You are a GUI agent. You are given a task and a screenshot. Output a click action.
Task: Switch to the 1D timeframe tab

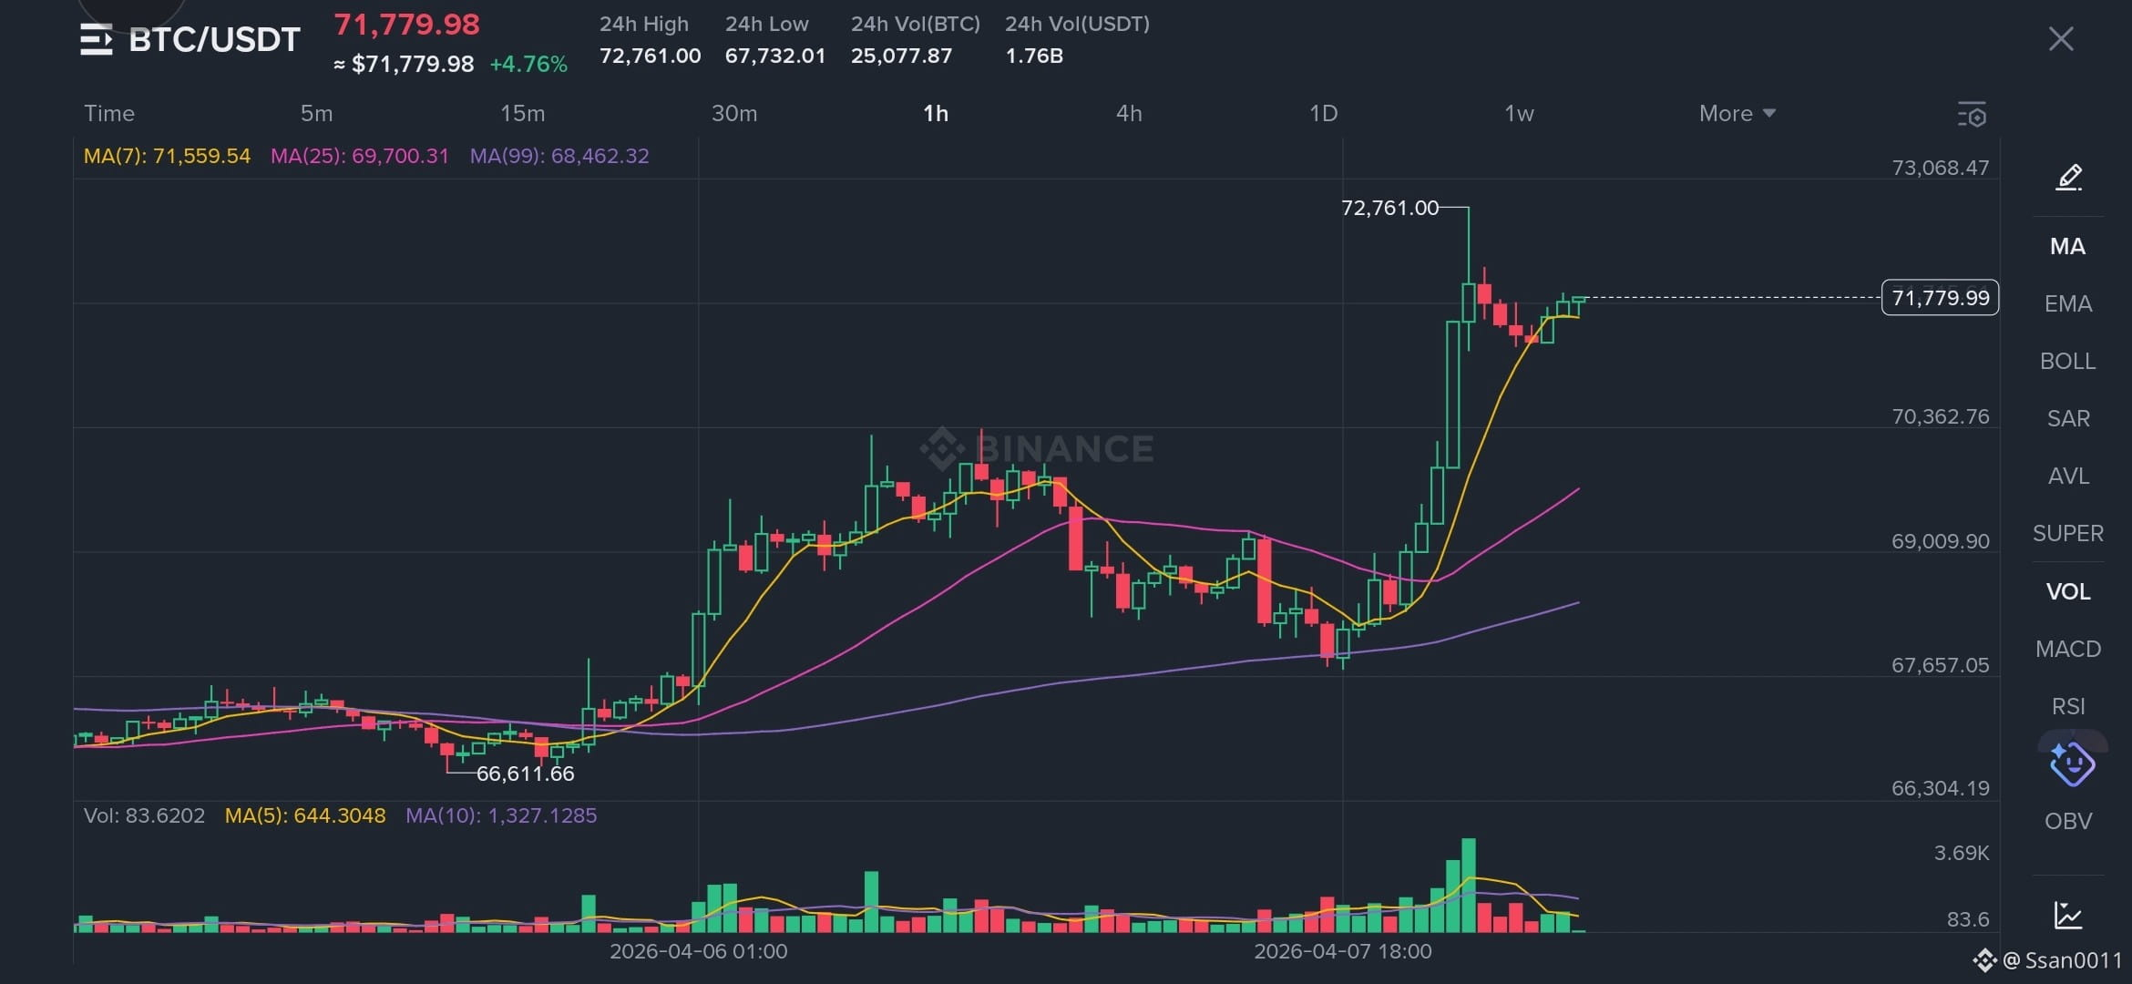pos(1323,113)
